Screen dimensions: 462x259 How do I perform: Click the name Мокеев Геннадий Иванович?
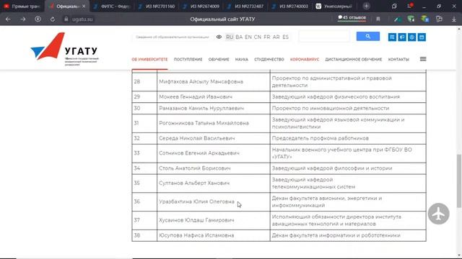[x=196, y=96]
